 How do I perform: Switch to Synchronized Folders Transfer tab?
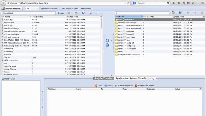[x=131, y=78]
